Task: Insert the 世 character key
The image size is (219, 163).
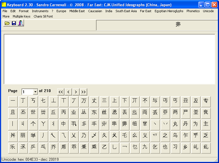Action: pos(33,113)
